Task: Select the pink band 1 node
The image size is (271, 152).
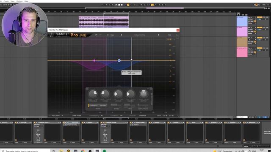Action: pyautogui.click(x=94, y=60)
